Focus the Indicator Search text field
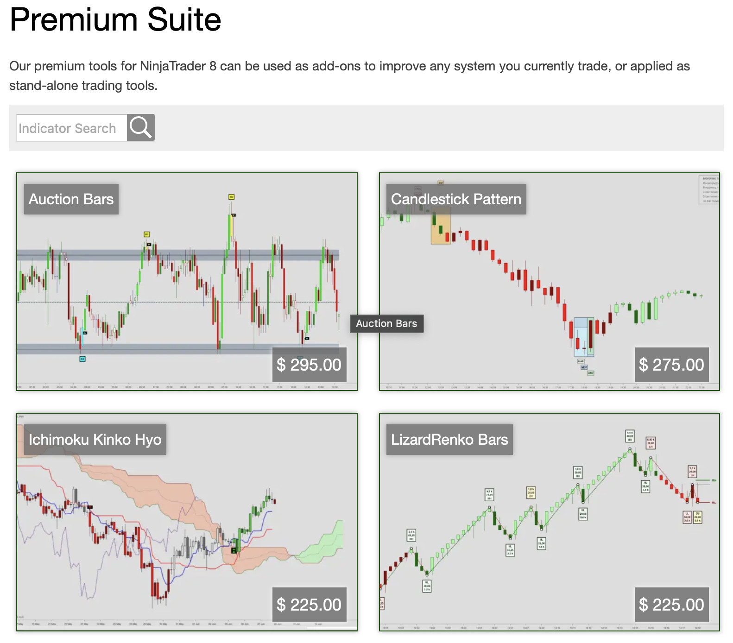Screen dimensions: 733x643 pos(72,128)
